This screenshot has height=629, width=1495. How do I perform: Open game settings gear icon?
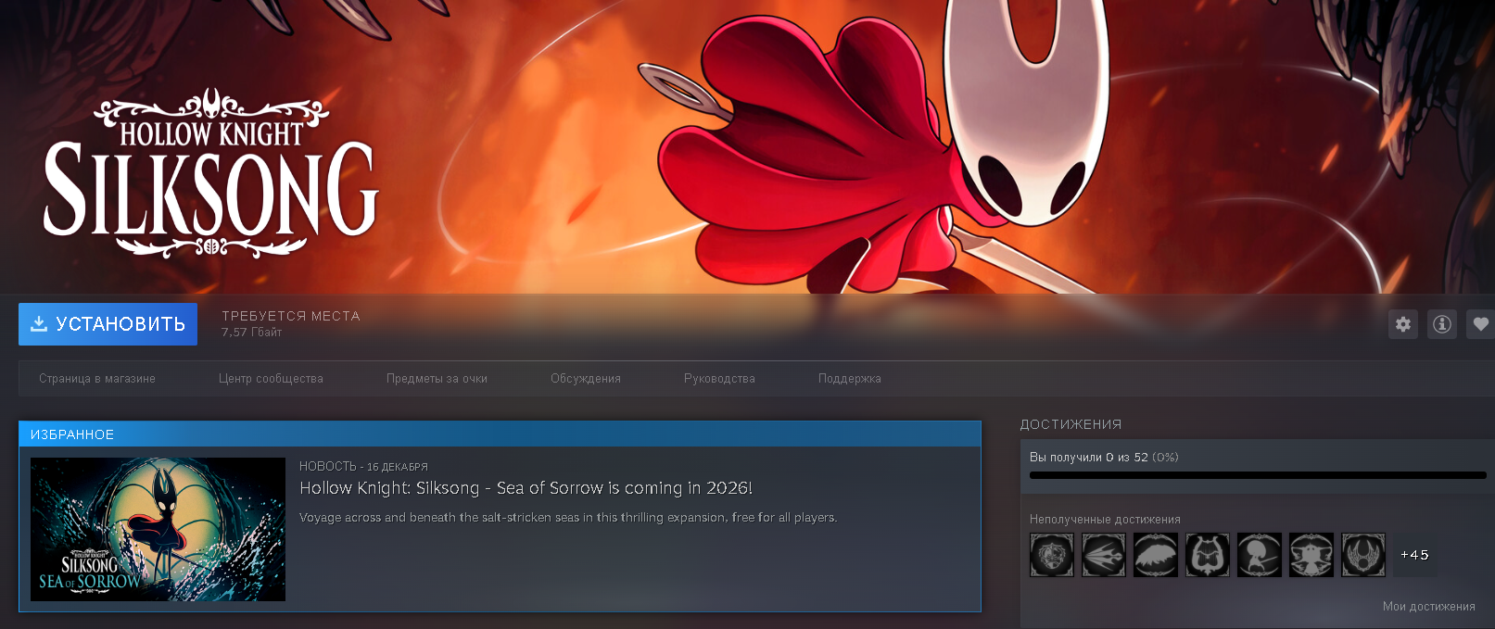coord(1403,324)
